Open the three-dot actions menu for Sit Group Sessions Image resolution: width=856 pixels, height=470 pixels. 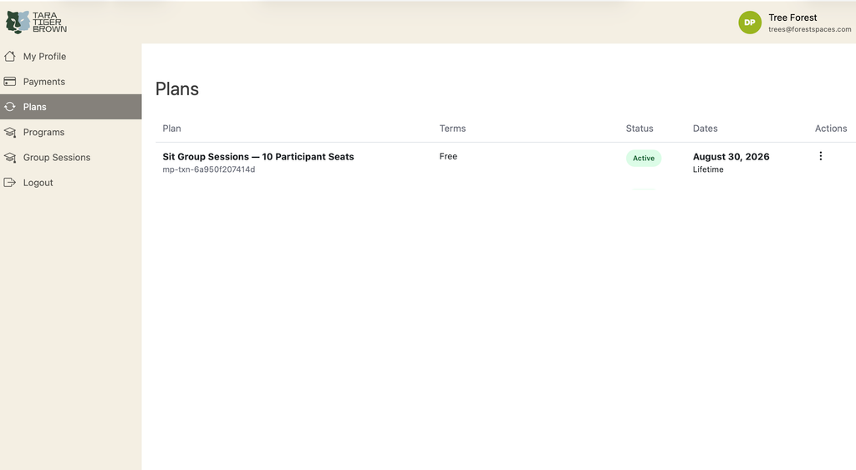pyautogui.click(x=820, y=156)
